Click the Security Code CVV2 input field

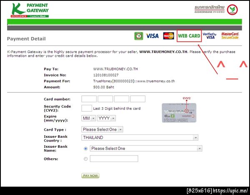[x=87, y=108]
